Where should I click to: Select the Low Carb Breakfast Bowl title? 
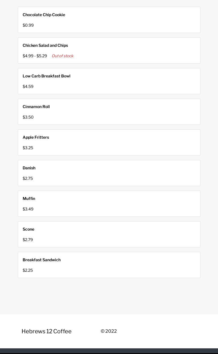point(46,76)
